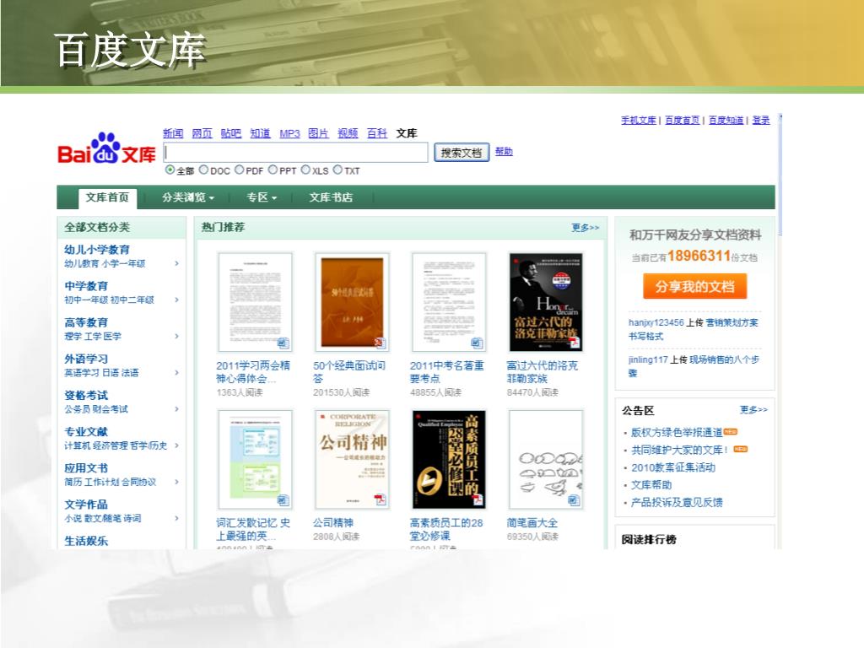Click the 登录 login link

pos(761,120)
